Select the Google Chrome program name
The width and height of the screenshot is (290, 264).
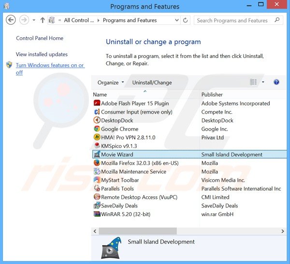coord(119,129)
